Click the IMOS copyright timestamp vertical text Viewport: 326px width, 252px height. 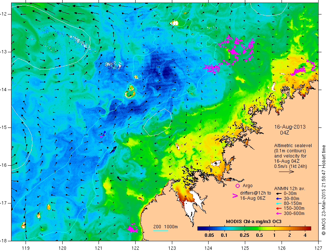[x=323, y=190]
